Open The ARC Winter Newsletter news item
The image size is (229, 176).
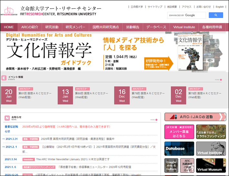coord(73,159)
